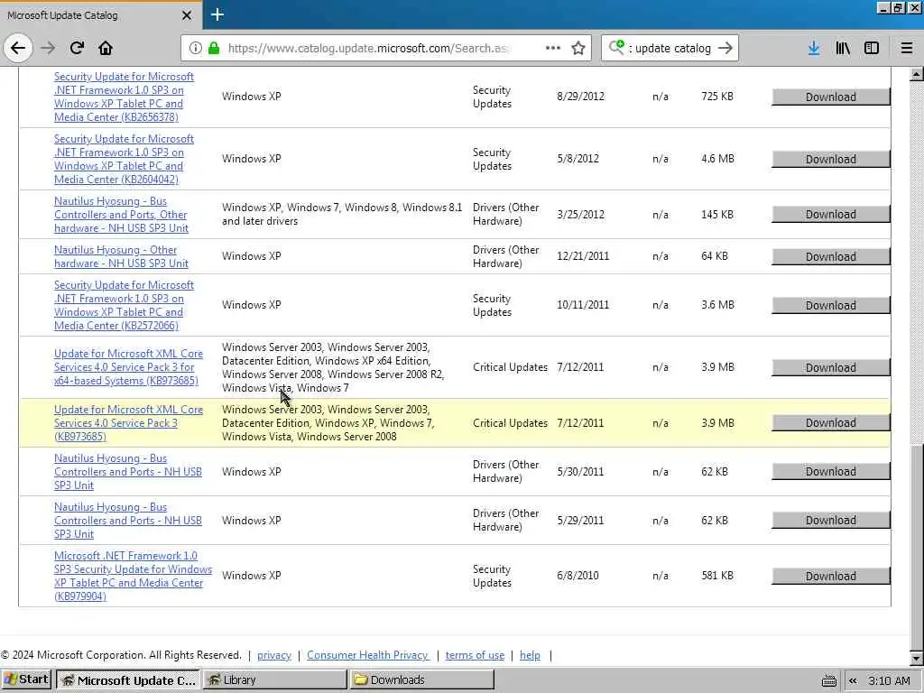This screenshot has width=924, height=693.
Task: Open KB2572066 security update link
Action: 124,305
